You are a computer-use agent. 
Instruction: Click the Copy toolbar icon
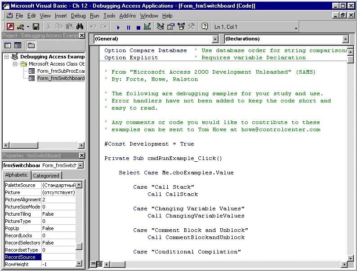coord(59,27)
